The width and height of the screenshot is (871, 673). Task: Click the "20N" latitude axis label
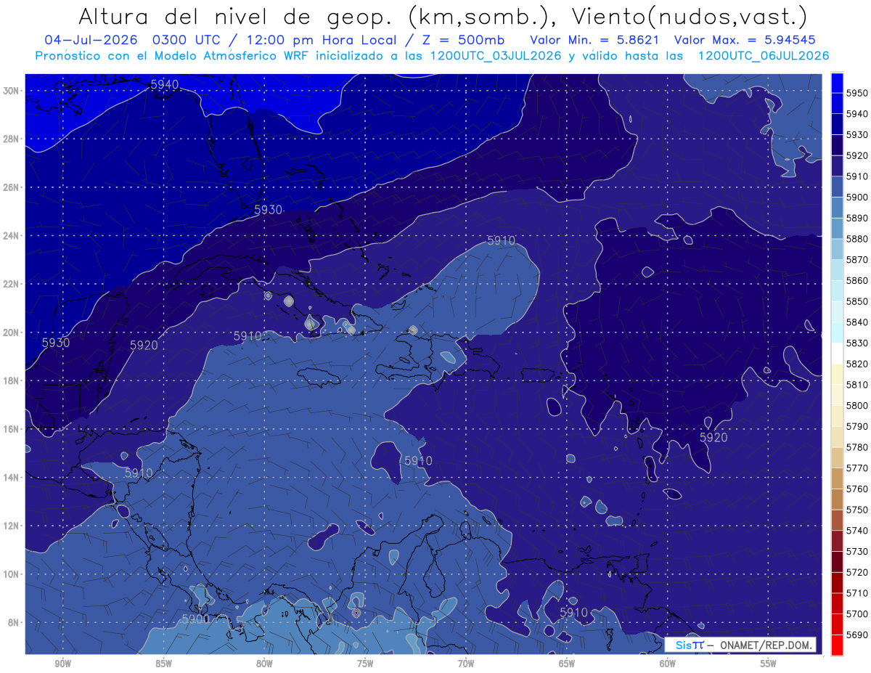tap(10, 333)
